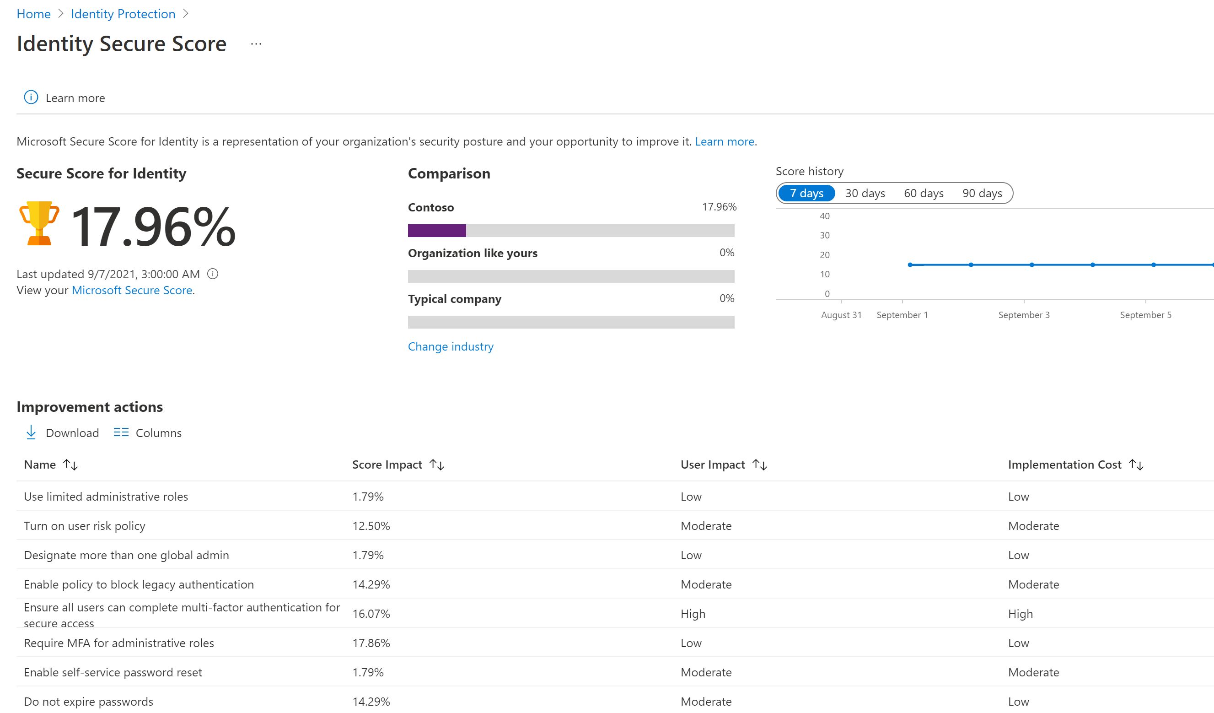The image size is (1214, 713).
Task: Open the Microsoft Secure Score link
Action: point(132,290)
